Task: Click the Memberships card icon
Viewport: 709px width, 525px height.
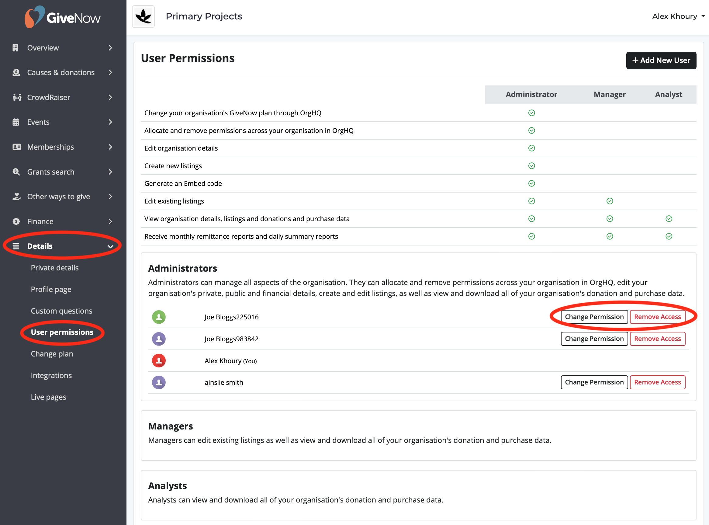Action: (16, 147)
